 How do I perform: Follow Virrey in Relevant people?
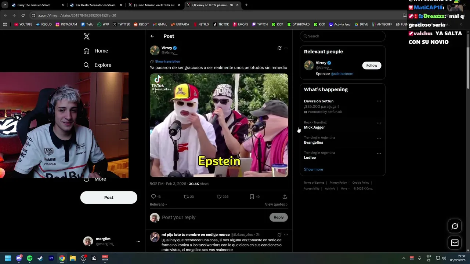372,66
